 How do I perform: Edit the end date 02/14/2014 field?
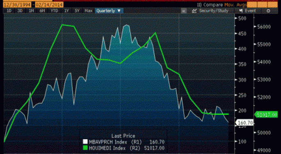49,5
